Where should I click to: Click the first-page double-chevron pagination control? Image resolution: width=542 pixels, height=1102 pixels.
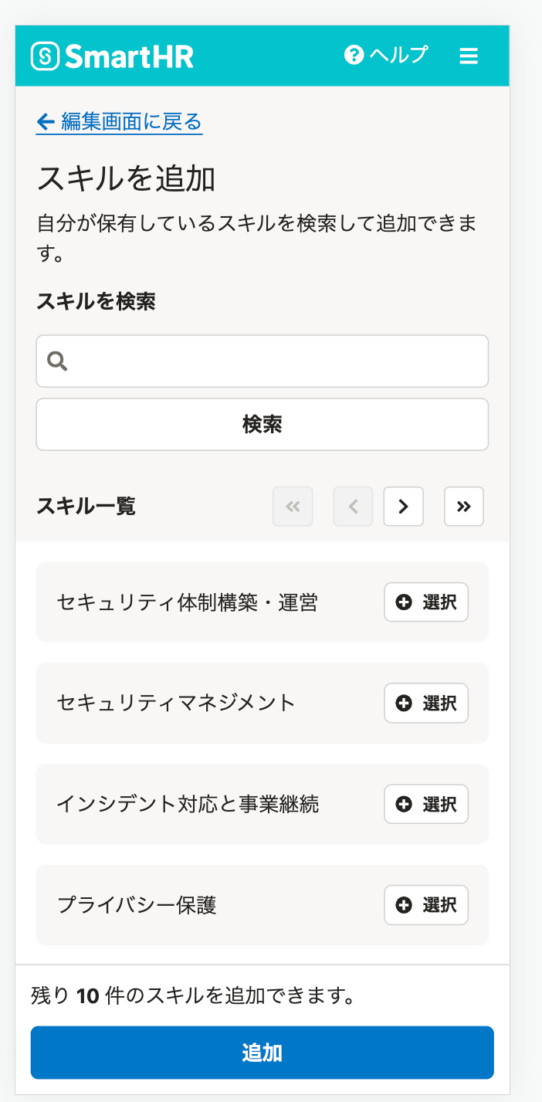(x=293, y=507)
